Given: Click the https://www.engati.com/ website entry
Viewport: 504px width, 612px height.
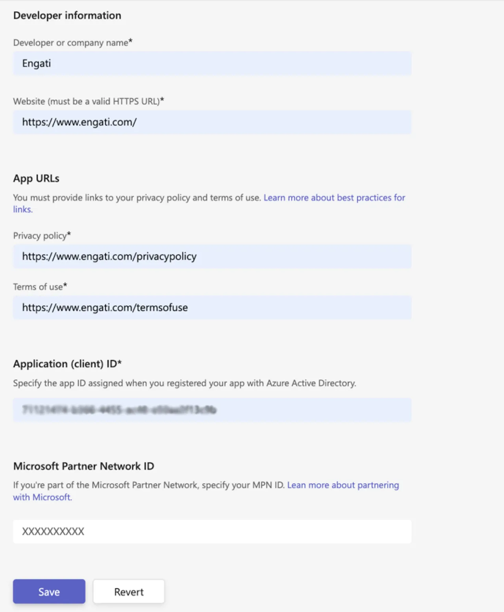Looking at the screenshot, I should 80,122.
